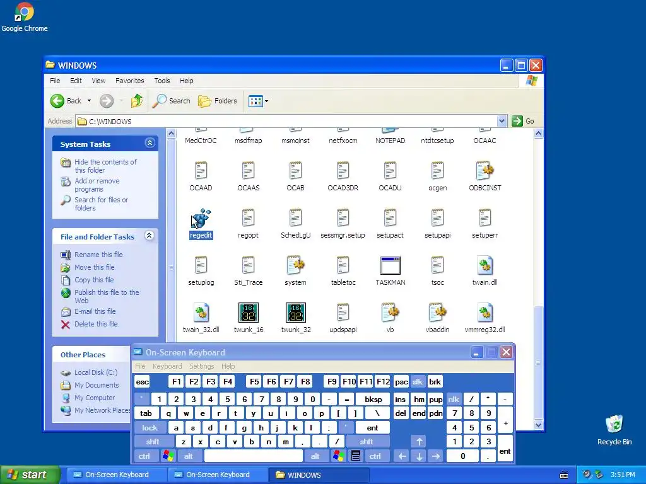The height and width of the screenshot is (484, 646).
Task: Open the Keyboard menu in On-Screen Keyboard
Action: coord(167,366)
